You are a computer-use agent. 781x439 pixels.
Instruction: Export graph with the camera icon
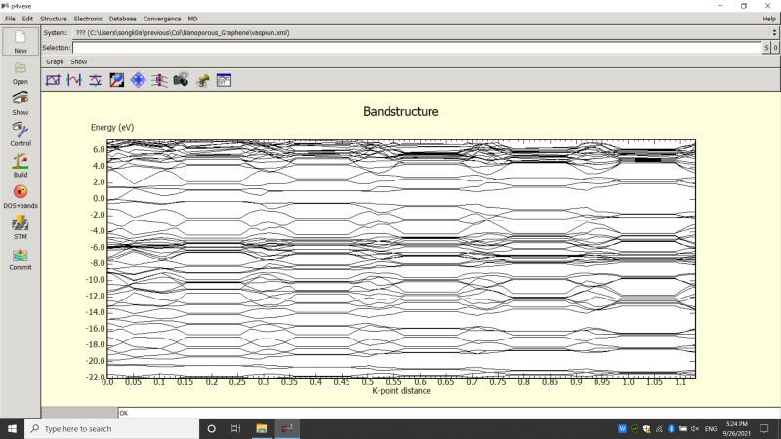[181, 80]
